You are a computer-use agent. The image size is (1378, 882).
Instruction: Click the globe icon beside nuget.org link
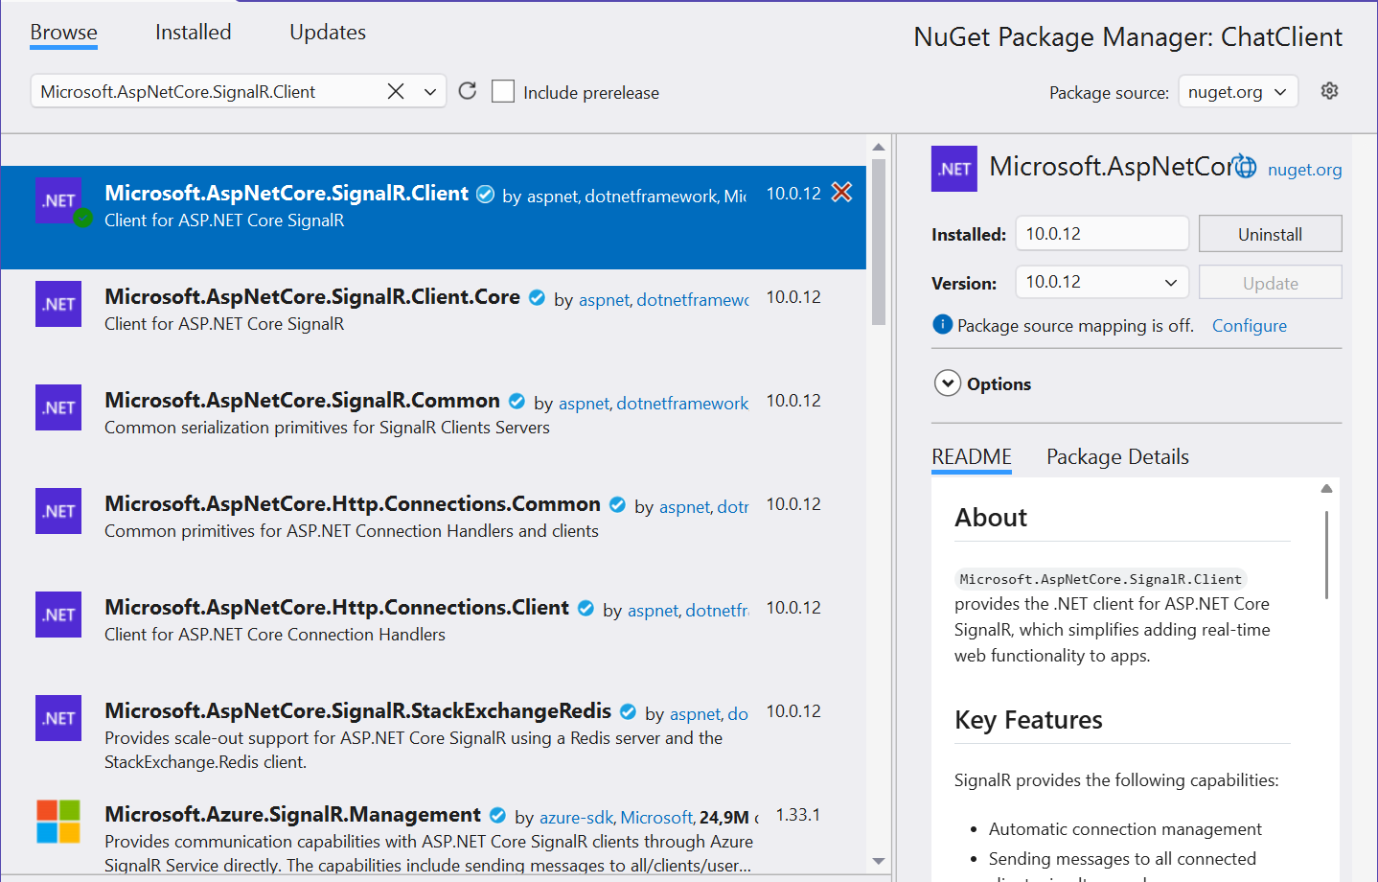pyautogui.click(x=1244, y=167)
